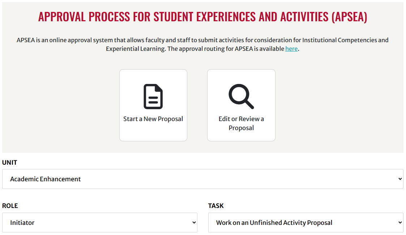Click the 'Initiator' selected role value

point(22,223)
